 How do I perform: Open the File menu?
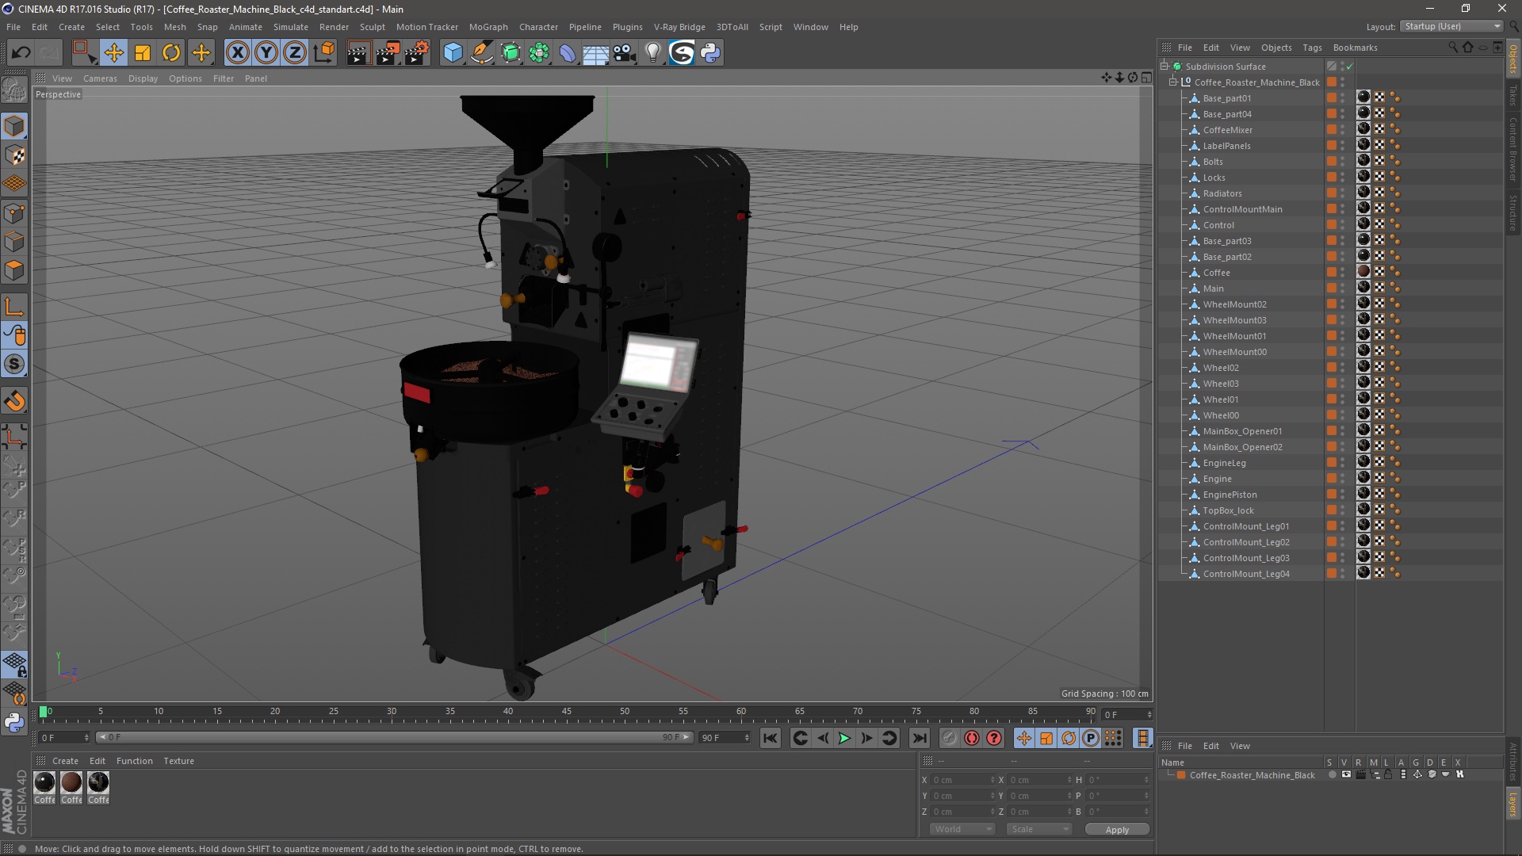[x=13, y=27]
